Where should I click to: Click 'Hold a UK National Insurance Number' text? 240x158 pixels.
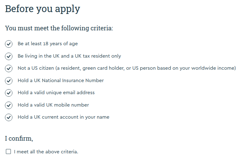[x=61, y=81]
